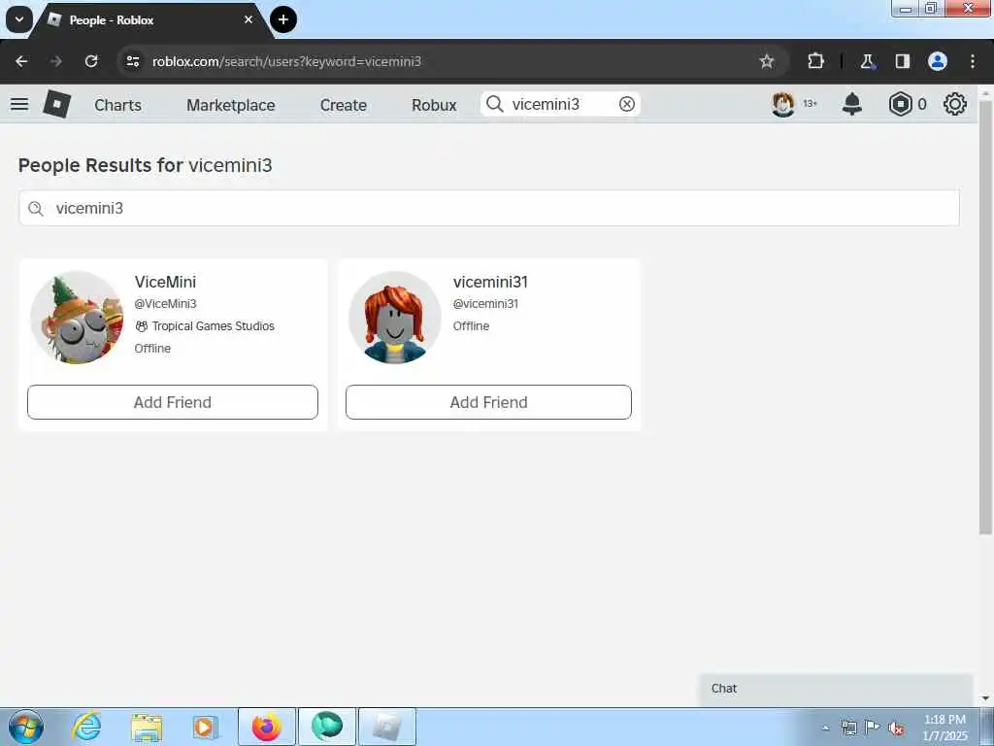The image size is (994, 746).
Task: Toggle the browser side panel
Action: pyautogui.click(x=902, y=61)
